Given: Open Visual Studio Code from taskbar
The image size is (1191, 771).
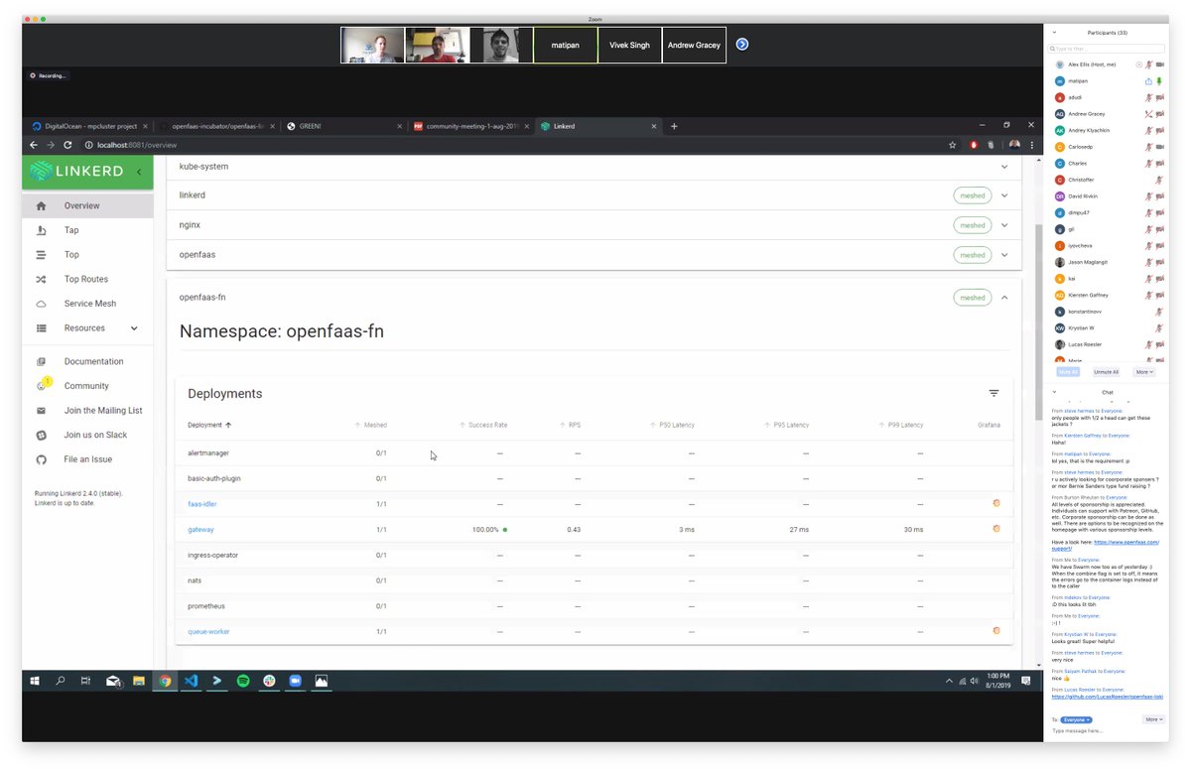Looking at the screenshot, I should click(x=192, y=682).
